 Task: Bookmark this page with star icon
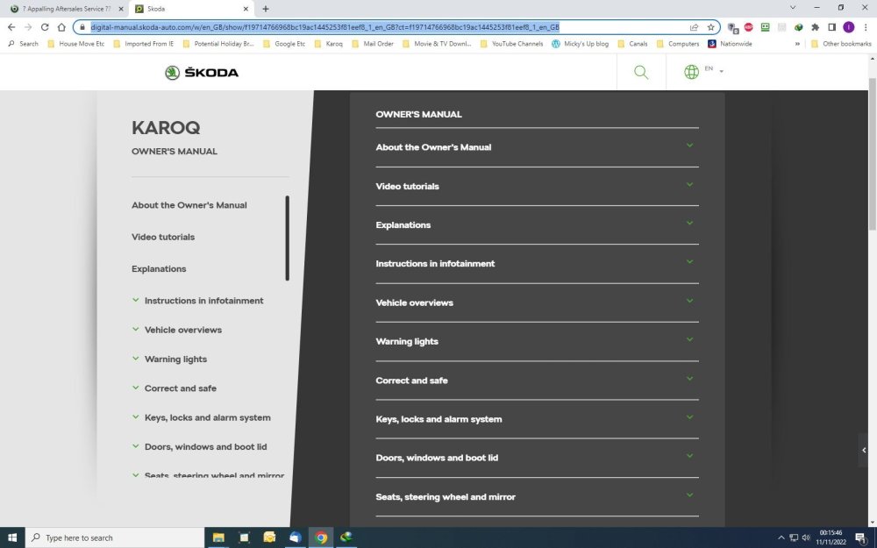click(x=710, y=27)
